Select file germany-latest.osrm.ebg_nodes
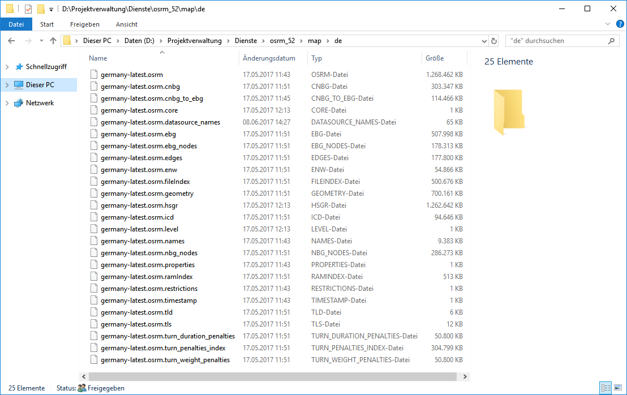 click(x=149, y=146)
